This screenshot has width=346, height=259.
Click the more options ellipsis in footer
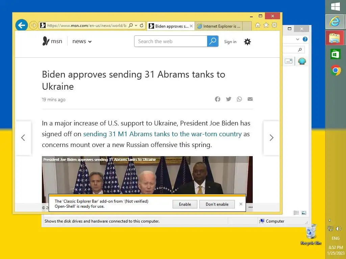tap(250, 207)
